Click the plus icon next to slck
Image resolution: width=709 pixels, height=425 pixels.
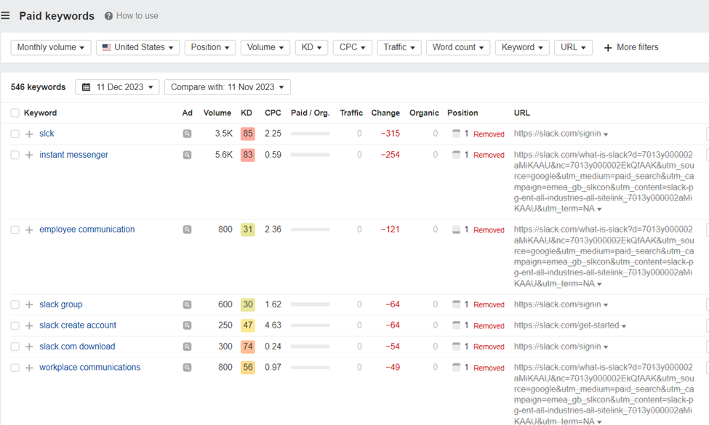[x=29, y=134]
